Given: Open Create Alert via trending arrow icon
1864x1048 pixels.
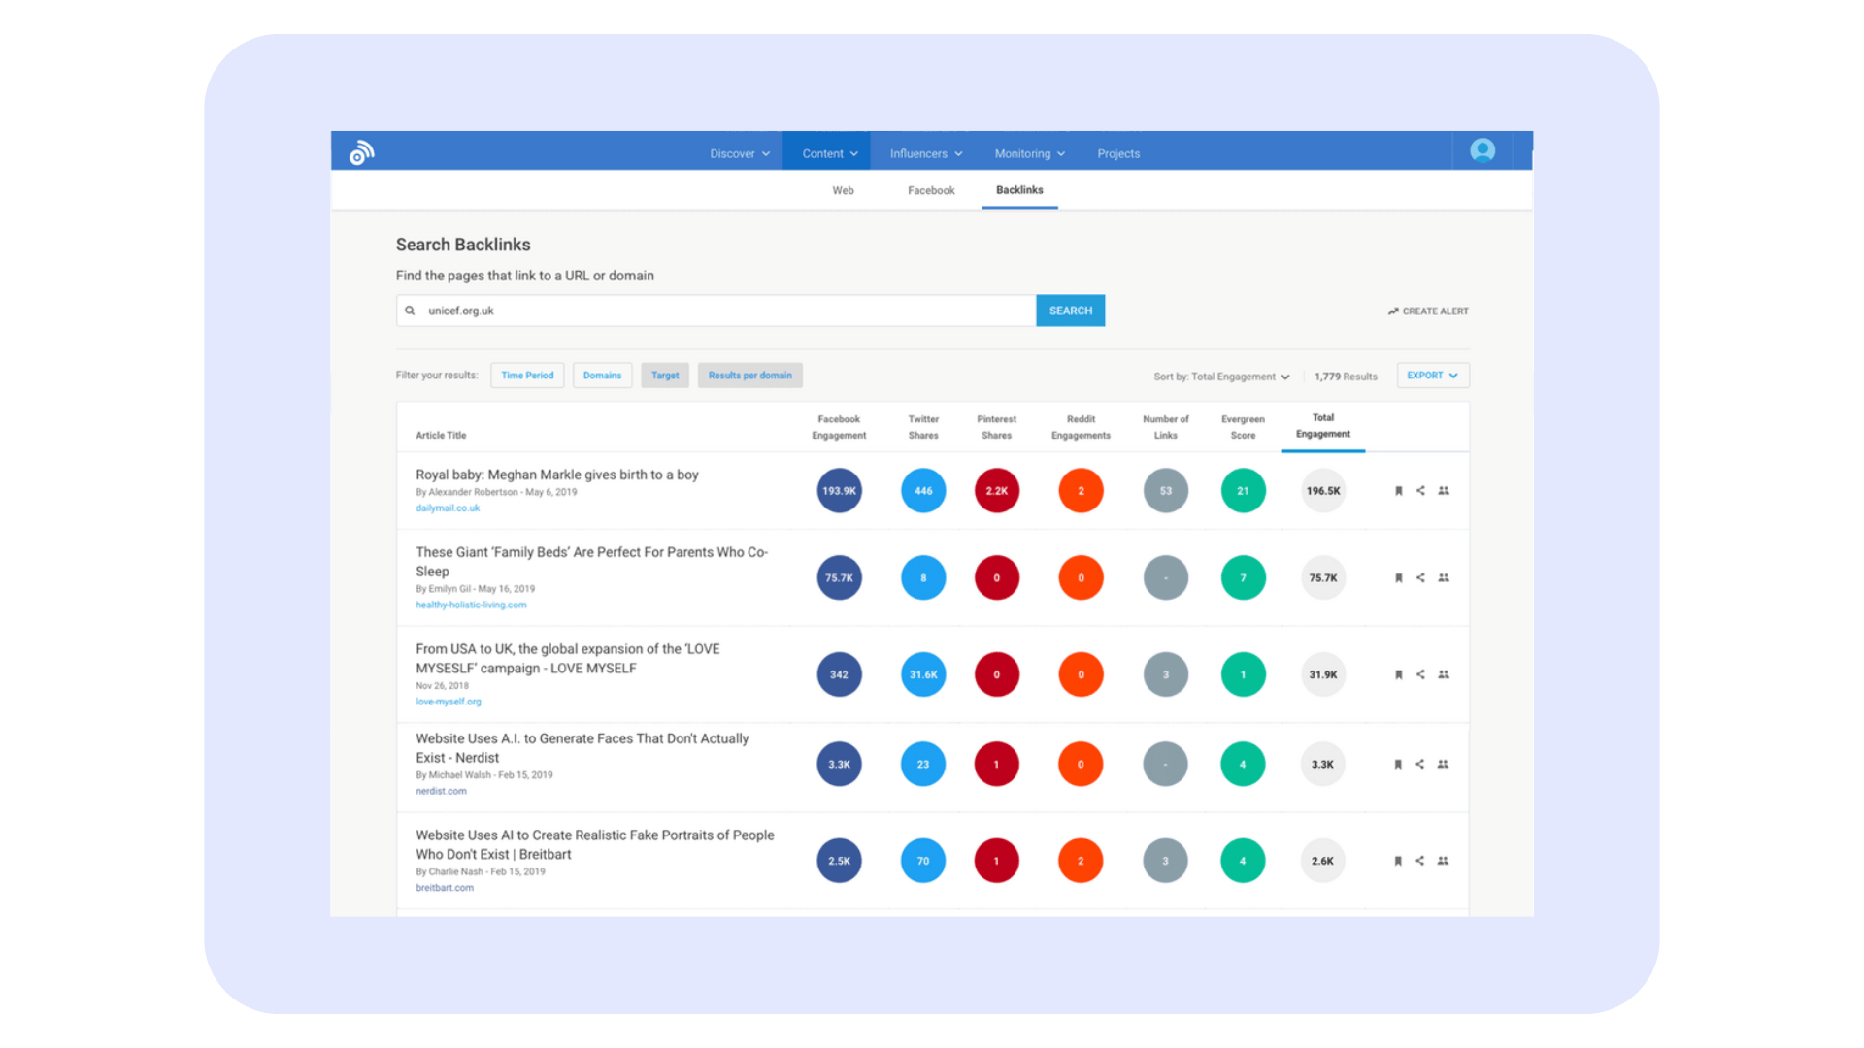Looking at the screenshot, I should (1392, 311).
